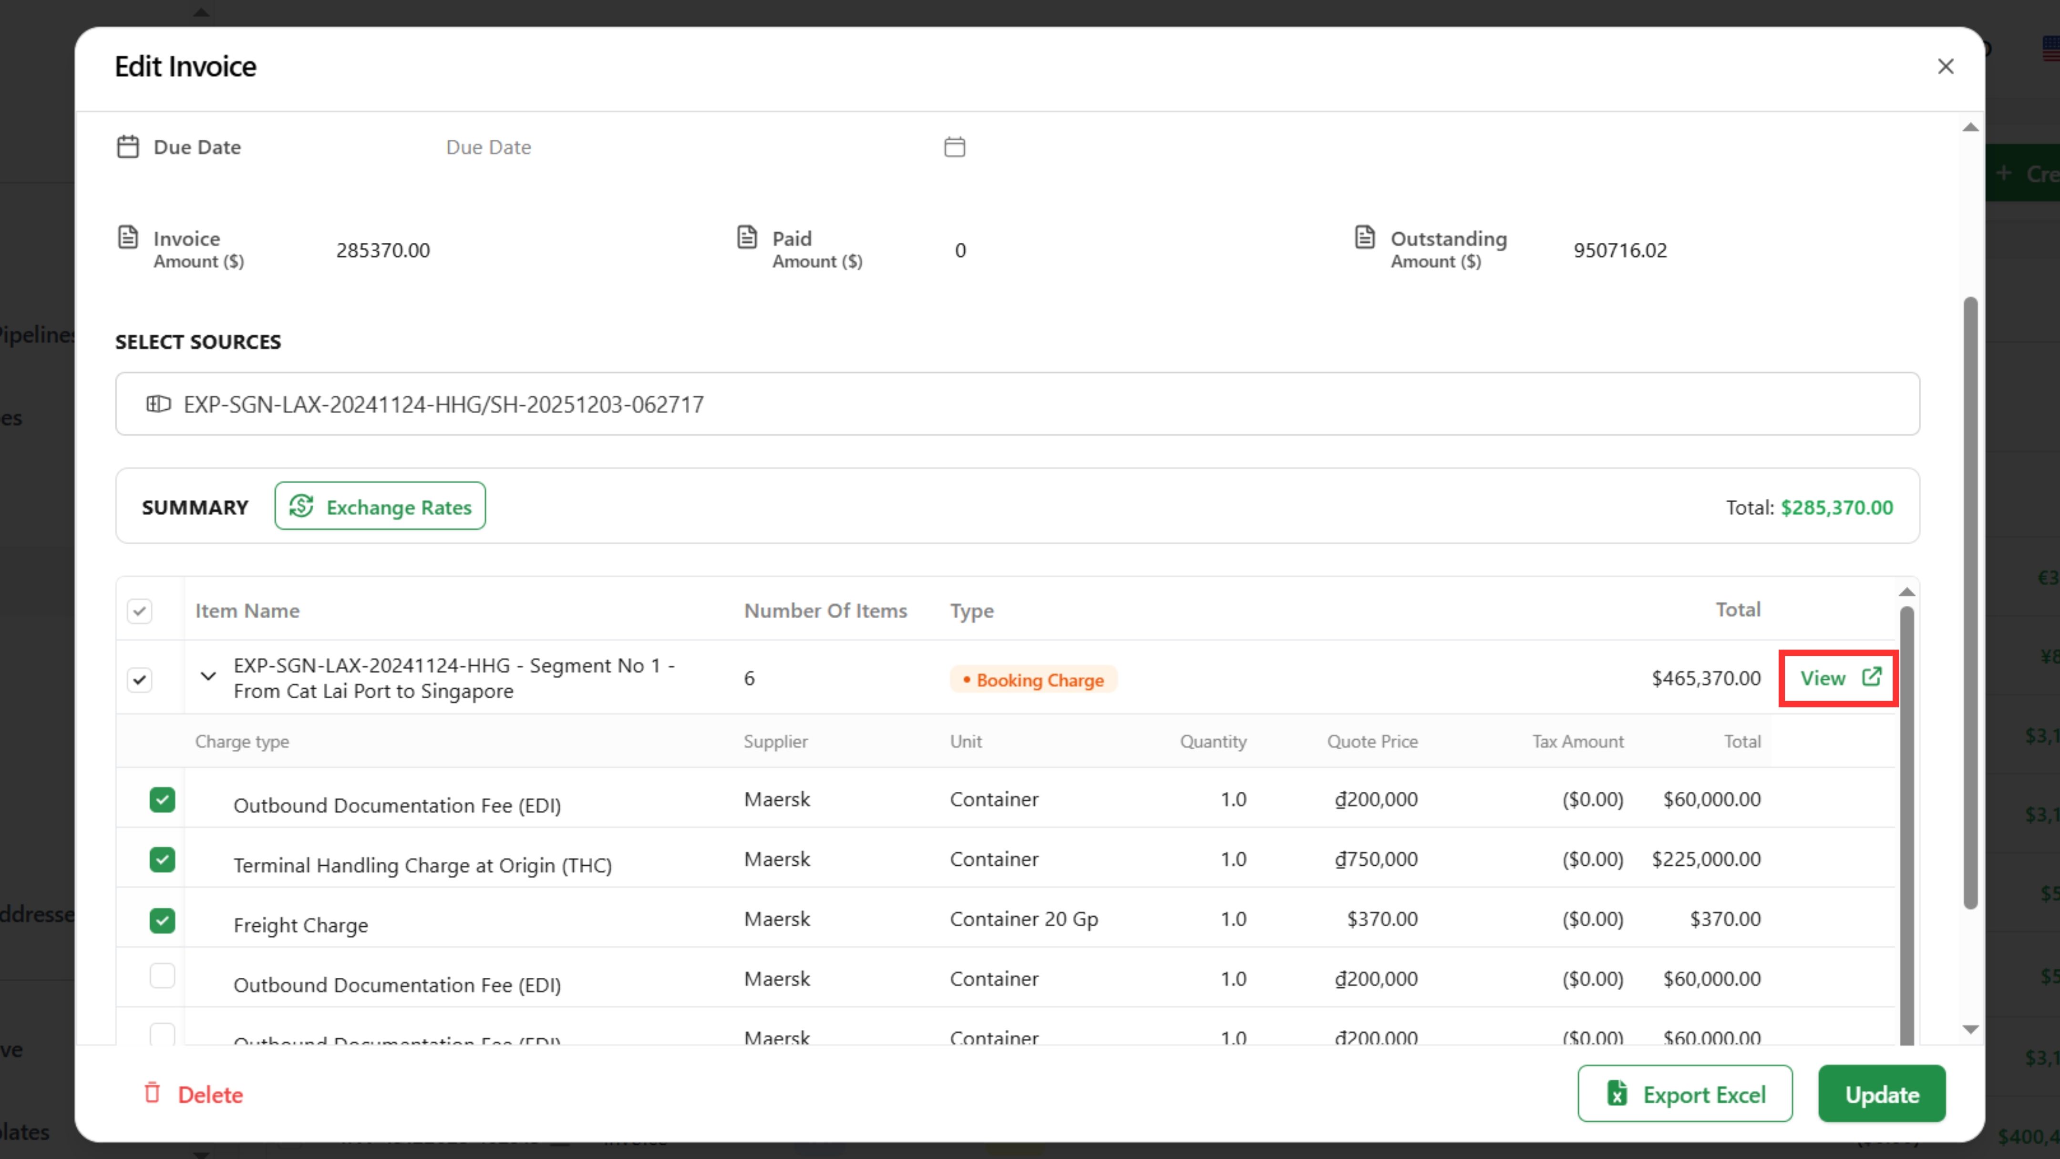Check the unchecked Outbound Documentation Fee row
The height and width of the screenshot is (1159, 2060).
pos(162,976)
